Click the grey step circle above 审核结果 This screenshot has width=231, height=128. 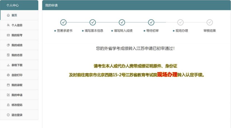pos(210,22)
